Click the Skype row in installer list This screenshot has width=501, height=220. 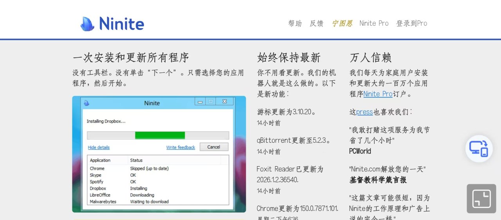coord(158,175)
